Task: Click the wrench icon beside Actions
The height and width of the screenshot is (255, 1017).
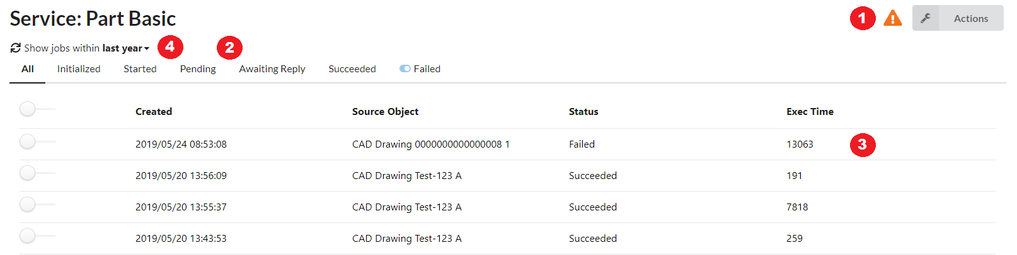Action: [926, 18]
